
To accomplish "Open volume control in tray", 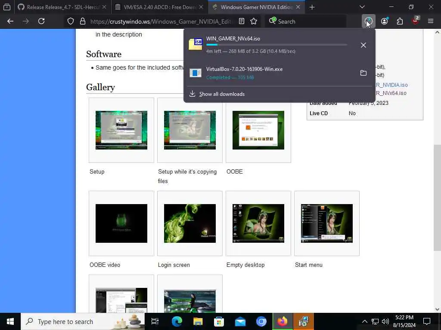I will pyautogui.click(x=385, y=321).
